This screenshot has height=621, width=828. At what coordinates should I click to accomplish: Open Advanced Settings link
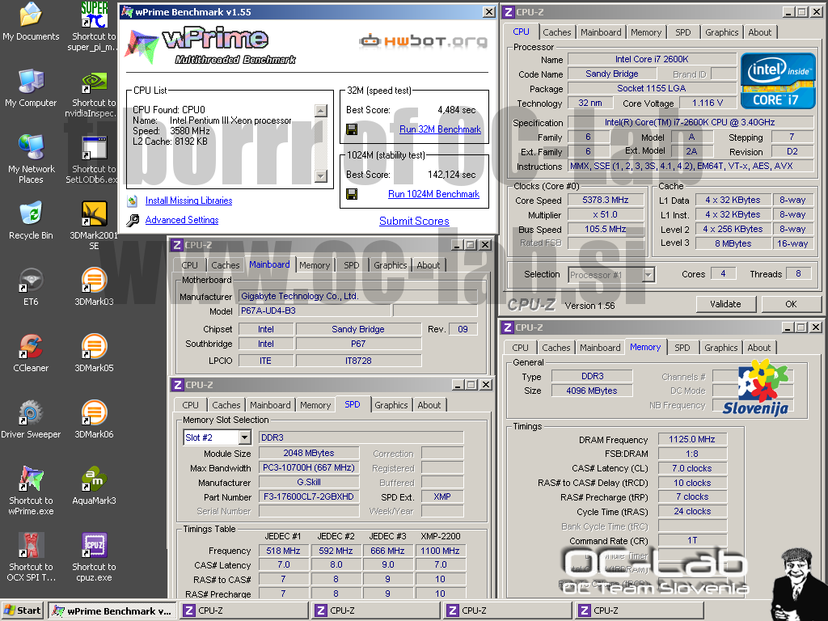tap(182, 220)
